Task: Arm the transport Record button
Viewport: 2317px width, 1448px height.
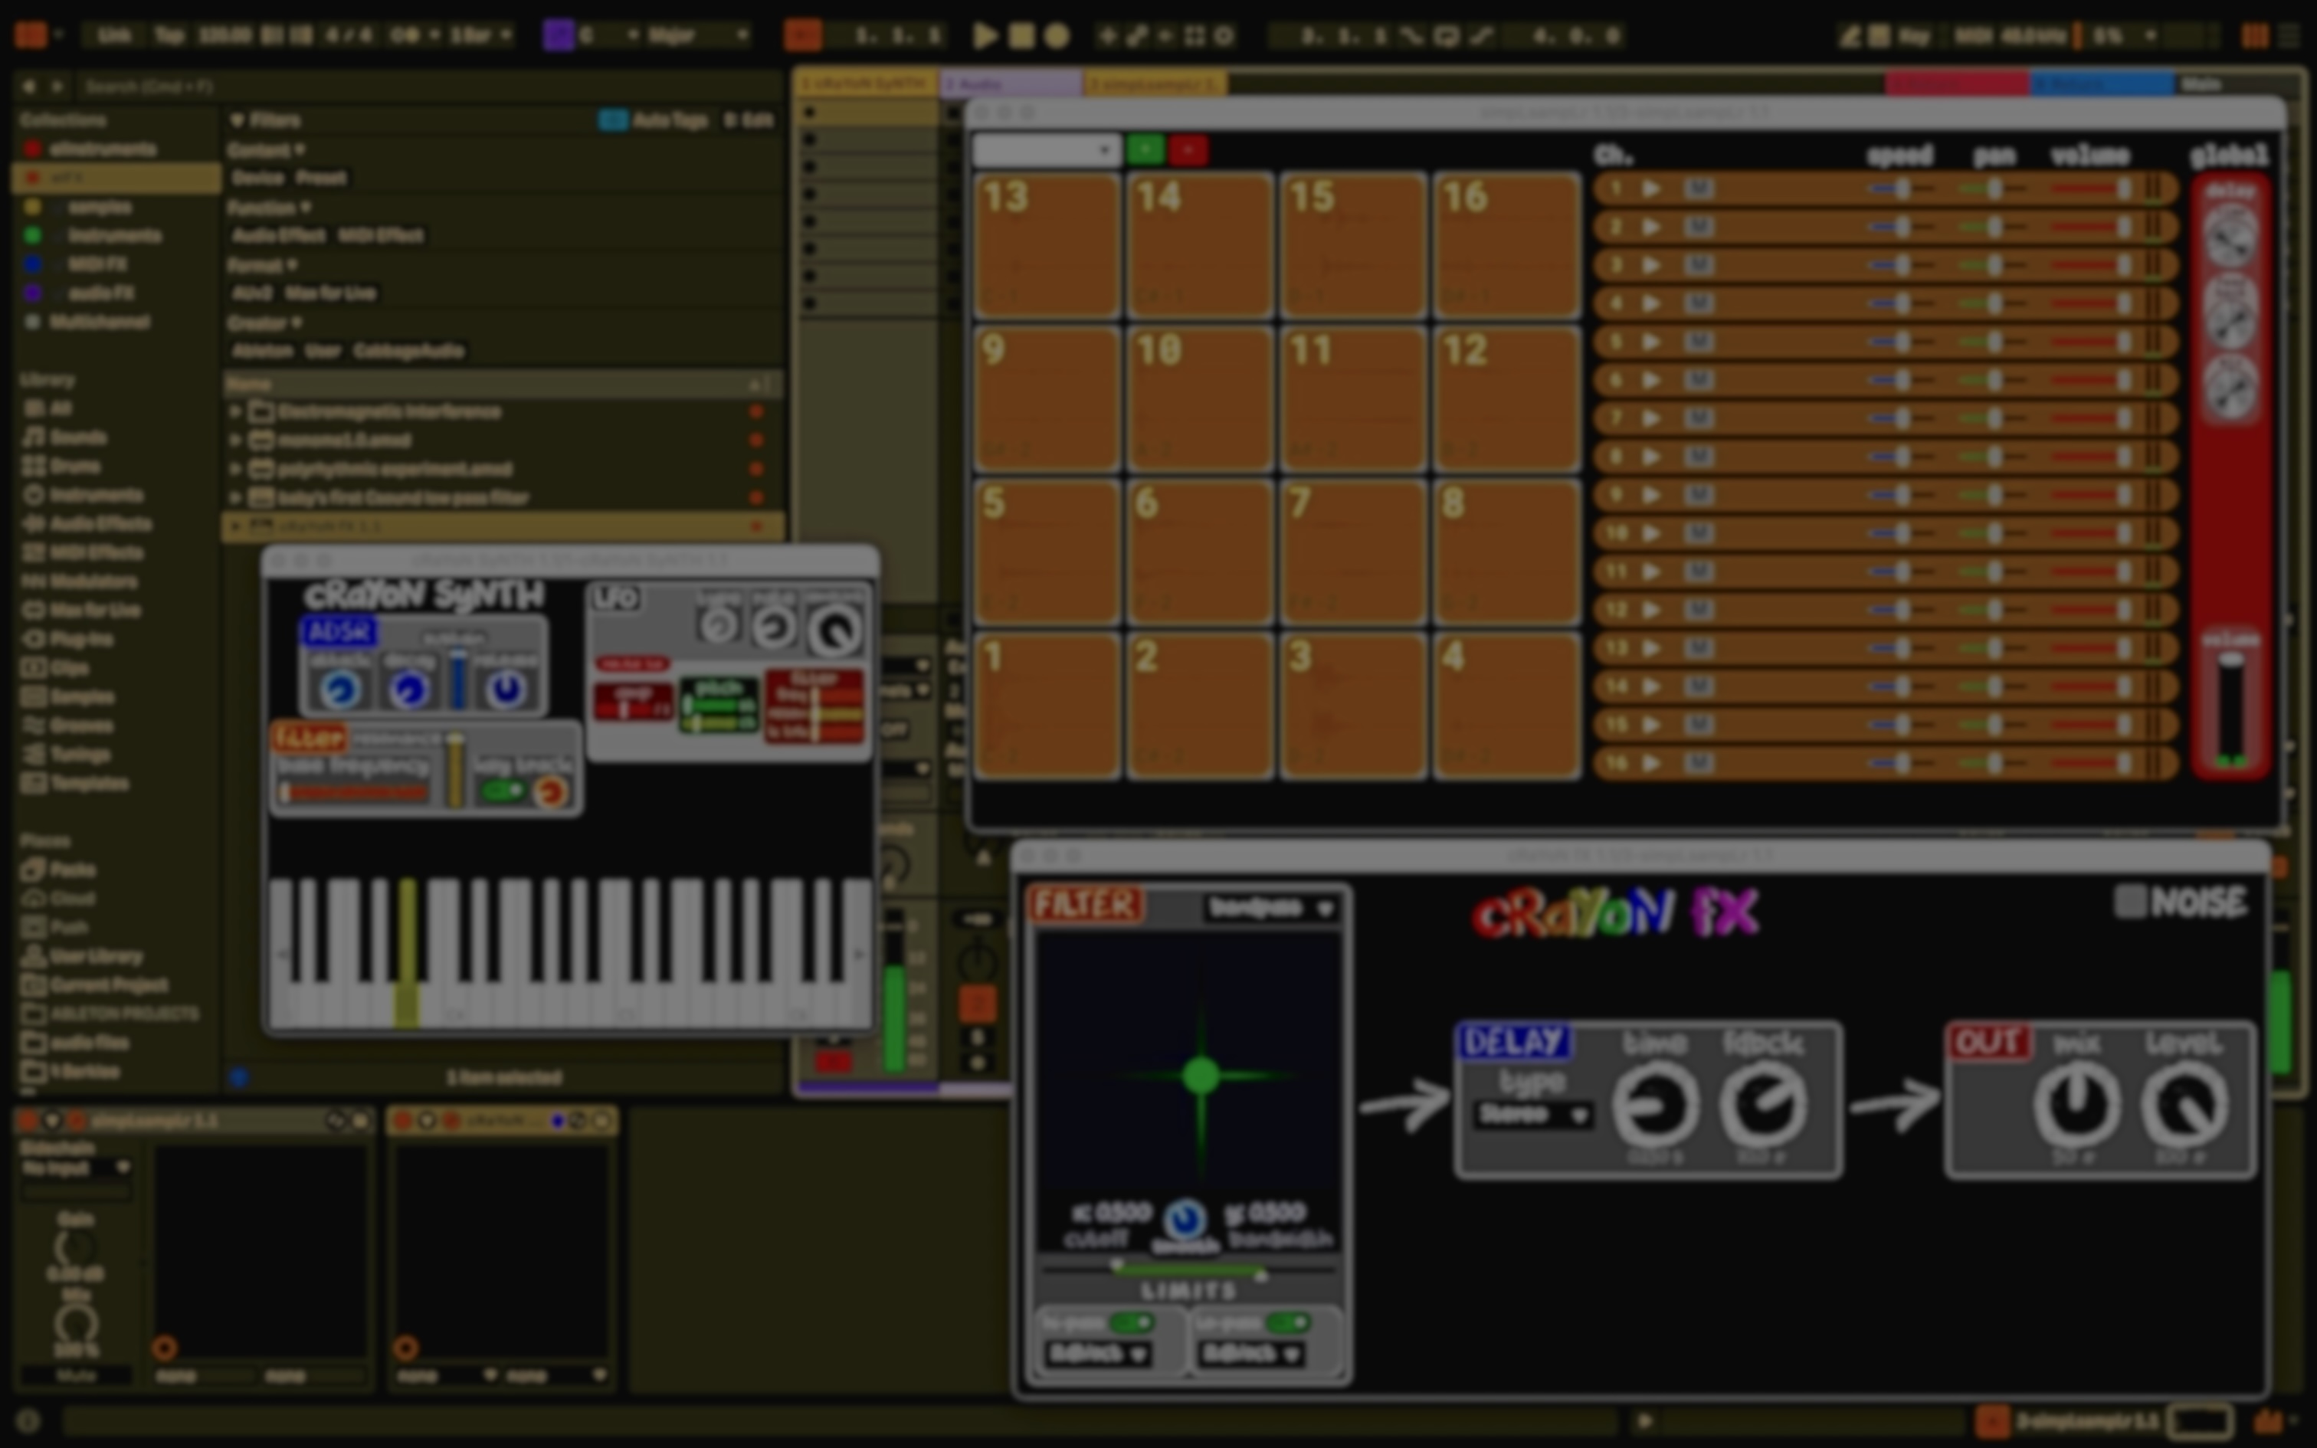Action: tap(1057, 37)
